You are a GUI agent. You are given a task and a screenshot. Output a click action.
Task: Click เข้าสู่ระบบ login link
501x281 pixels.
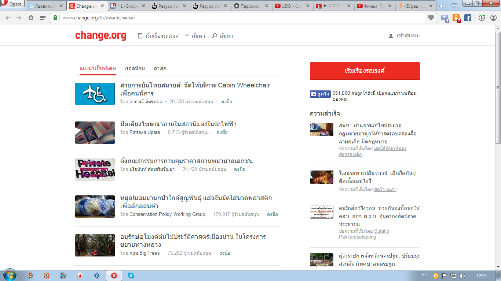pos(404,36)
